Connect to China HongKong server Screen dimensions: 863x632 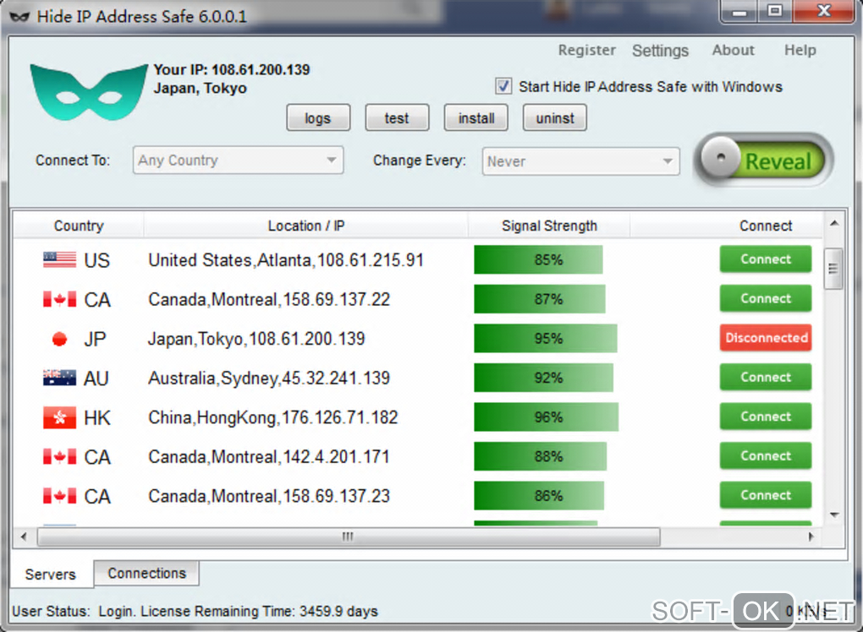tap(766, 417)
